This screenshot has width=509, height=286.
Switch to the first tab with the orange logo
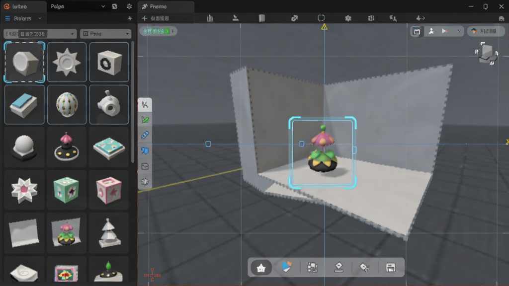(23, 6)
